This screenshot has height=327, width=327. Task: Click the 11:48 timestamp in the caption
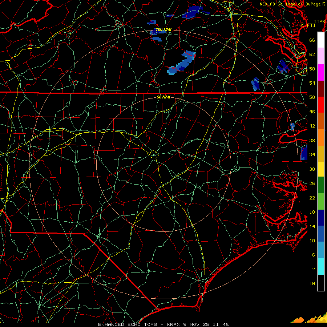coord(221,324)
